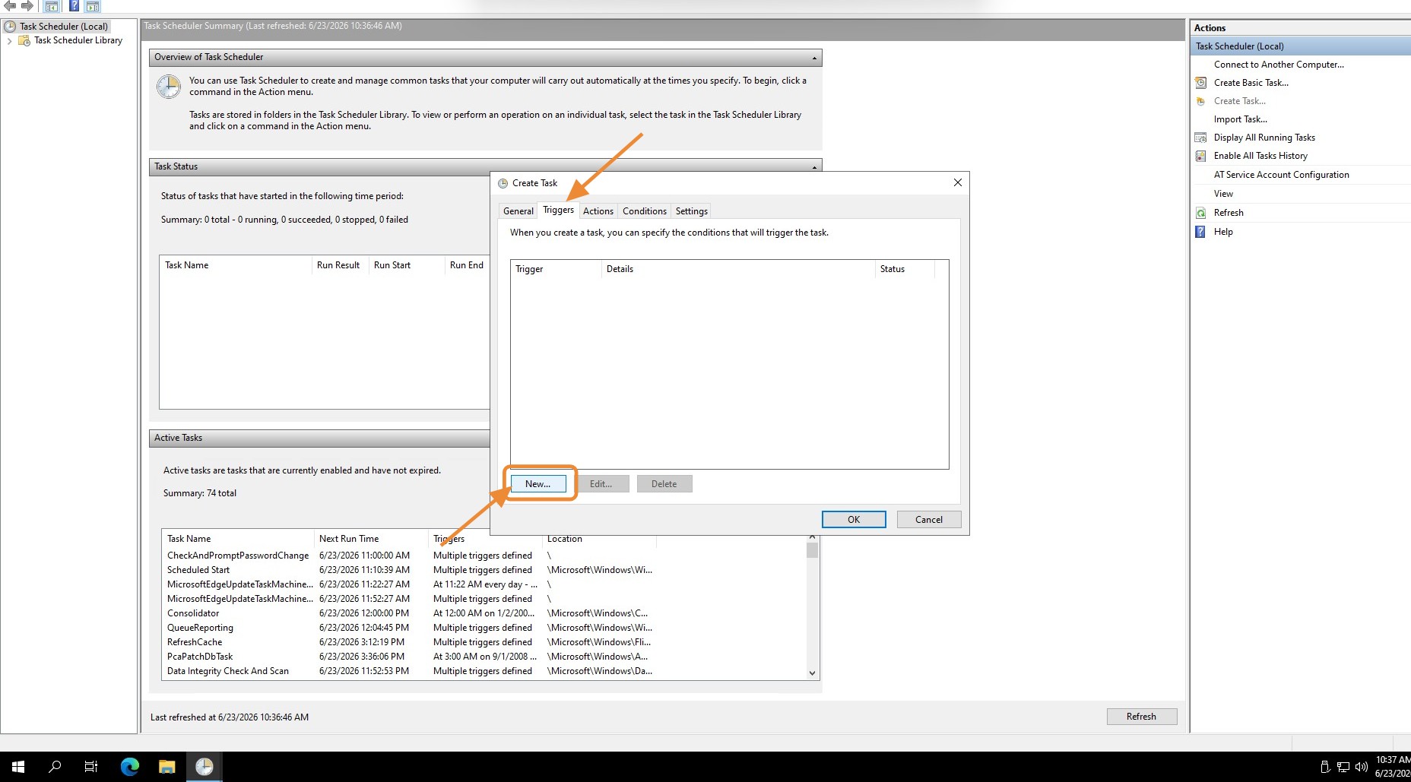Click OK in the Create Task dialog
The width and height of the screenshot is (1411, 782).
[854, 520]
